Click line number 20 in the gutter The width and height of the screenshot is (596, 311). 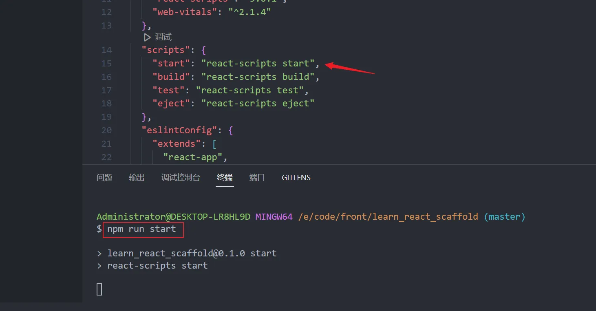(106, 130)
